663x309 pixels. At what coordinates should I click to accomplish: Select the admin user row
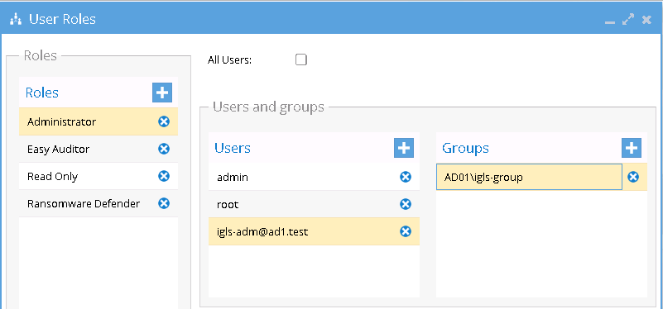(314, 177)
